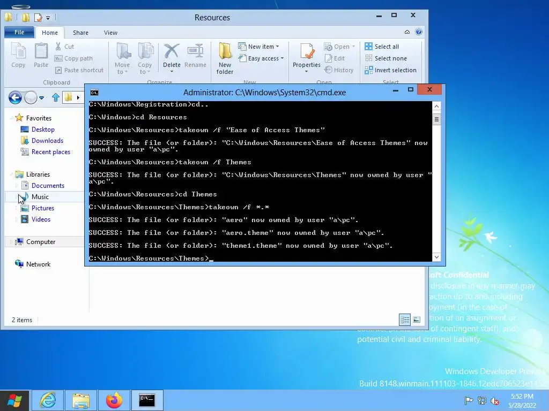The width and height of the screenshot is (549, 411).
Task: Expand address bar path chevron
Action: pos(78,97)
